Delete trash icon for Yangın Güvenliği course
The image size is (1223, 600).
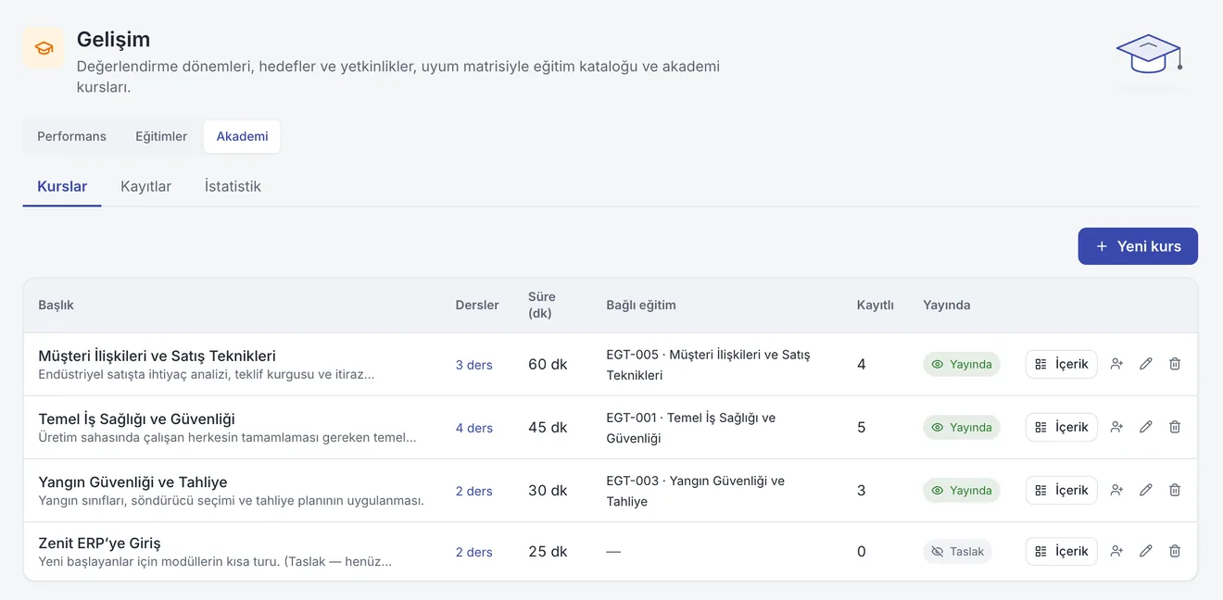(1175, 490)
